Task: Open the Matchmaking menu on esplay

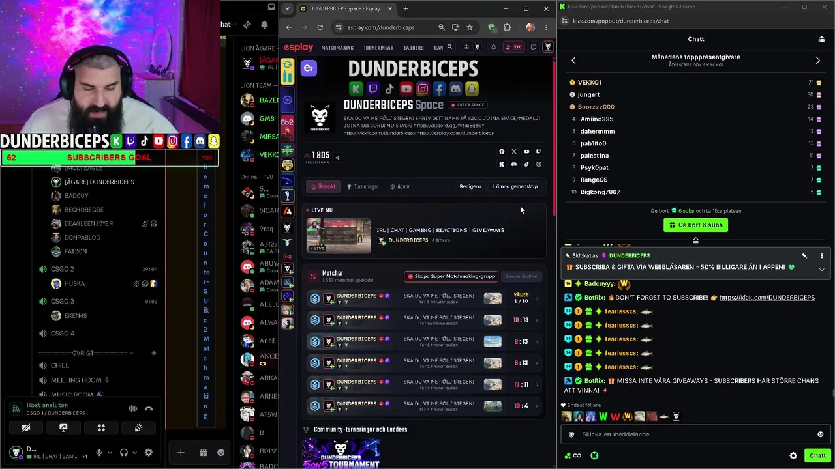Action: [337, 48]
